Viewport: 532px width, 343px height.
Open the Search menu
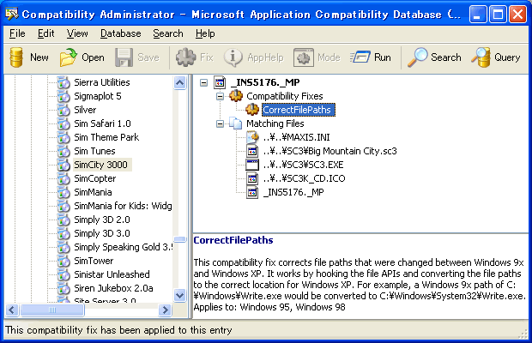pyautogui.click(x=168, y=33)
